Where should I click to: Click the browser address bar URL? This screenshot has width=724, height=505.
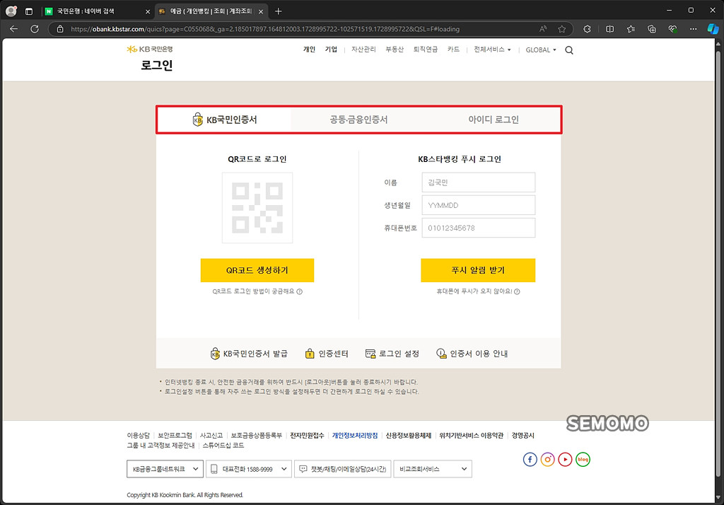click(x=265, y=29)
